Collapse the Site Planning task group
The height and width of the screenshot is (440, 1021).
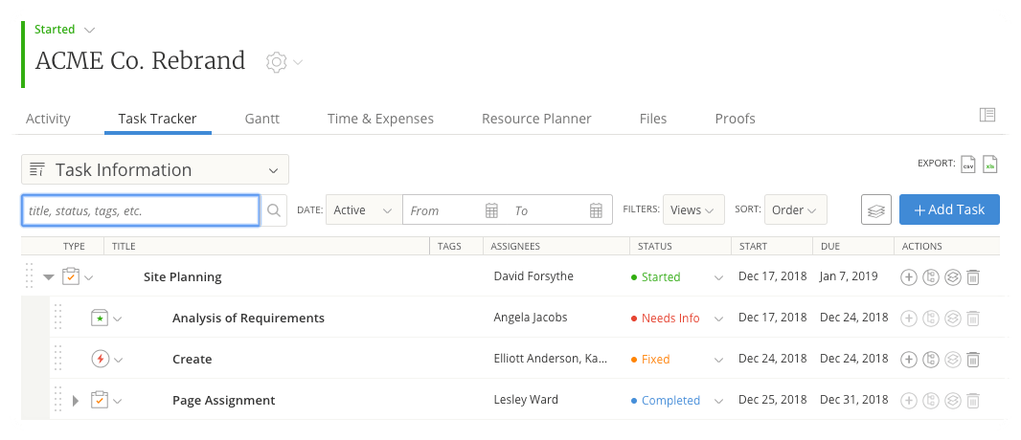tap(49, 277)
